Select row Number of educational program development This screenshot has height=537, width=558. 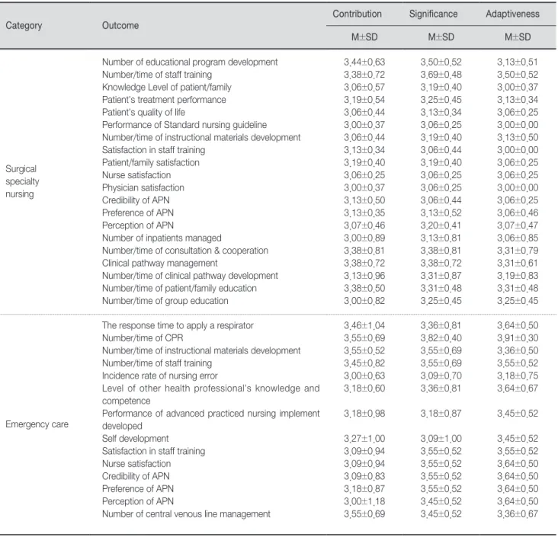(x=190, y=62)
